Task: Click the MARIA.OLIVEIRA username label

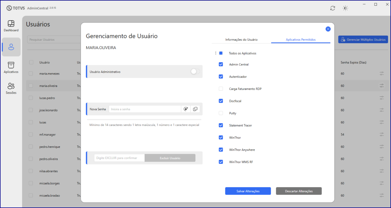Action: click(101, 48)
